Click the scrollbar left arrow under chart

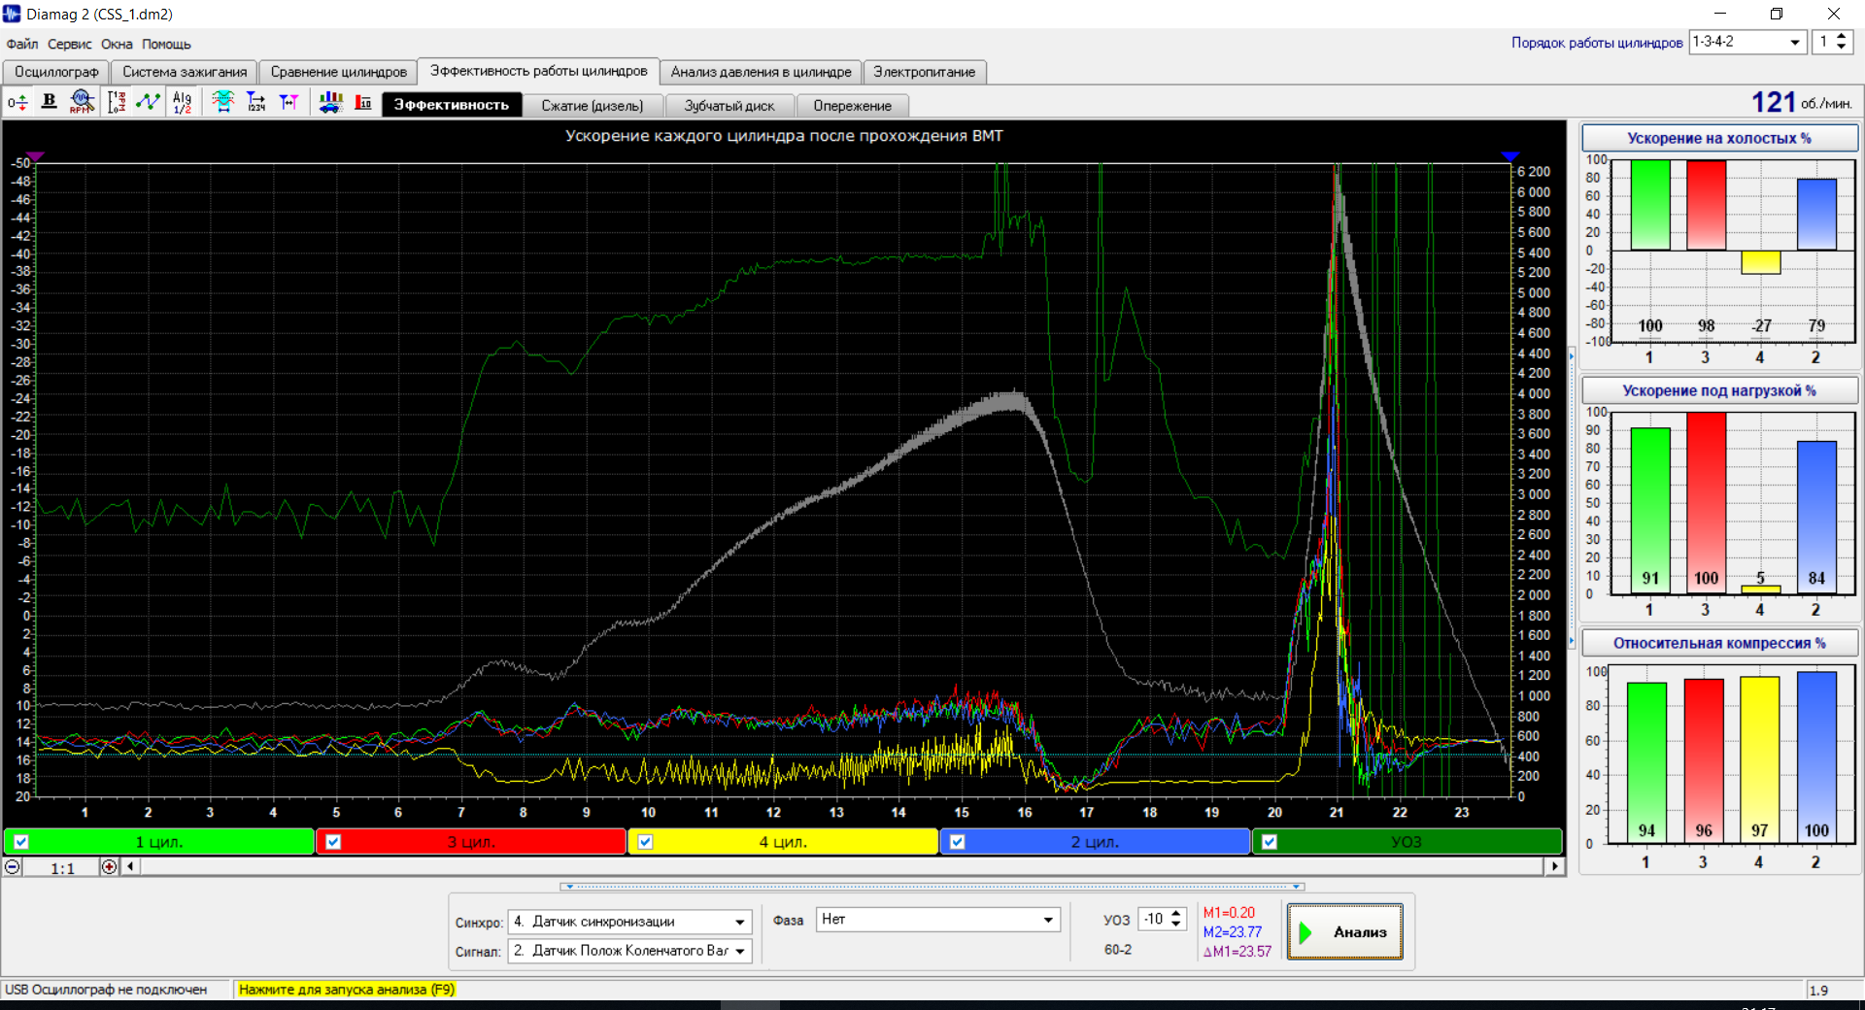[x=130, y=866]
